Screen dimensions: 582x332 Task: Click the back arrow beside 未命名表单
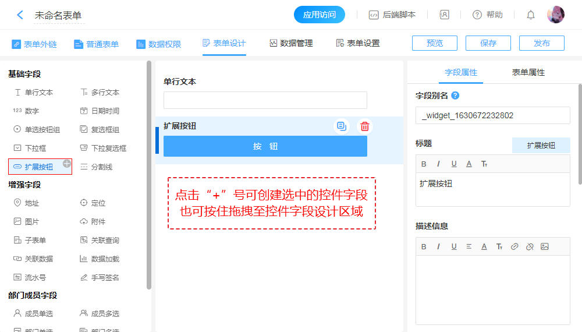[x=20, y=15]
